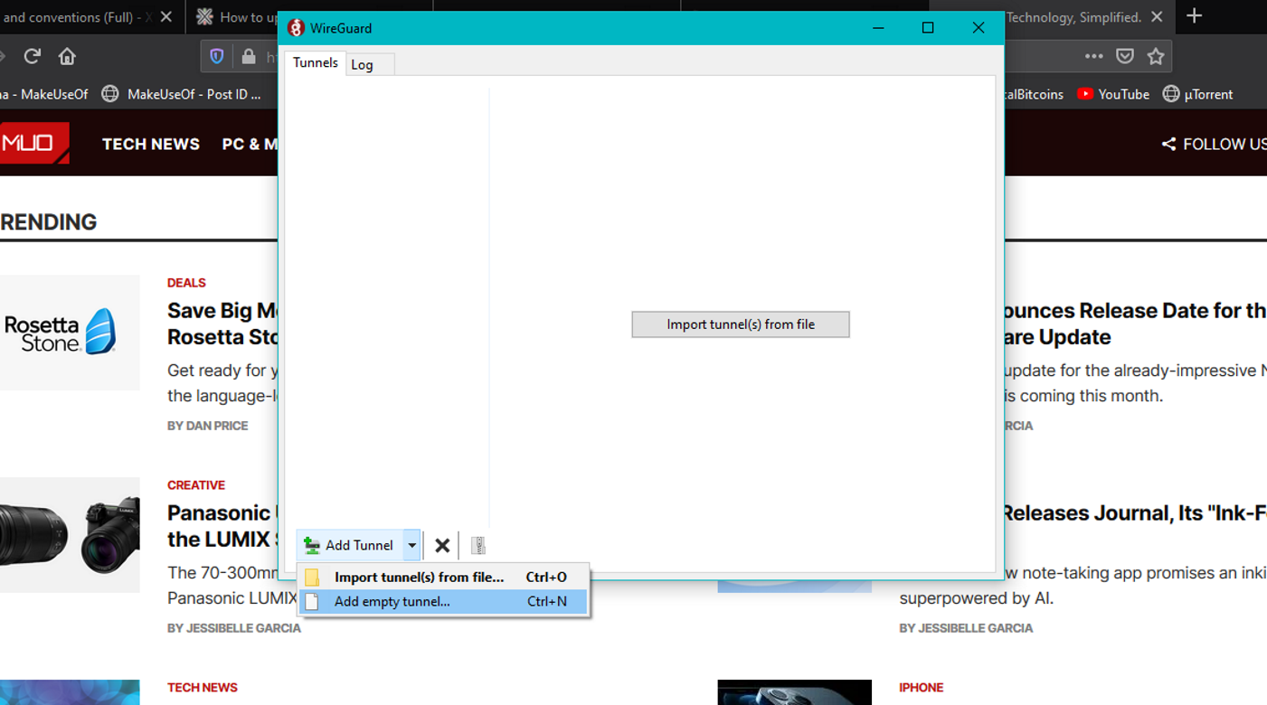Close the 'and conventions (Full)' browser tab

165,17
